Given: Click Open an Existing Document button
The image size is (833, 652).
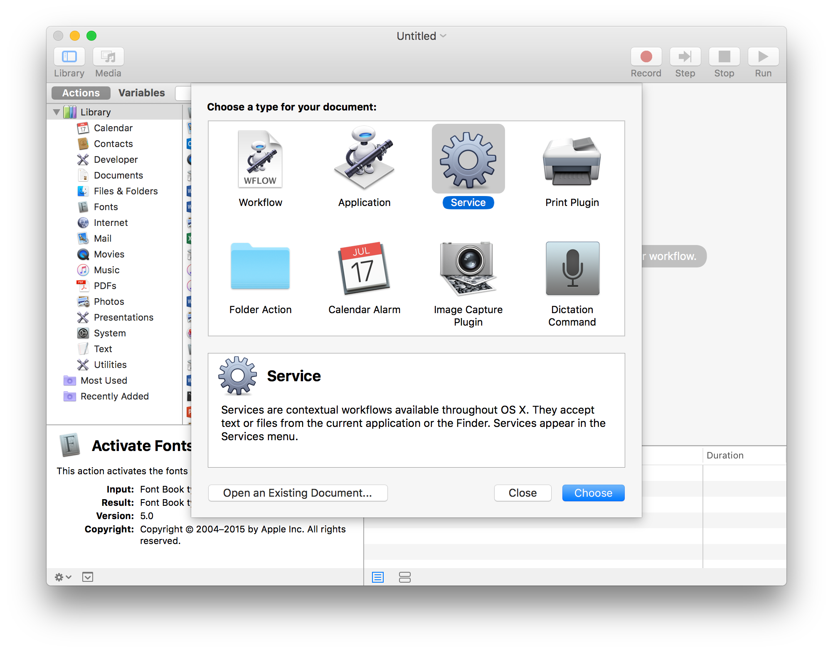Looking at the screenshot, I should click(x=298, y=493).
